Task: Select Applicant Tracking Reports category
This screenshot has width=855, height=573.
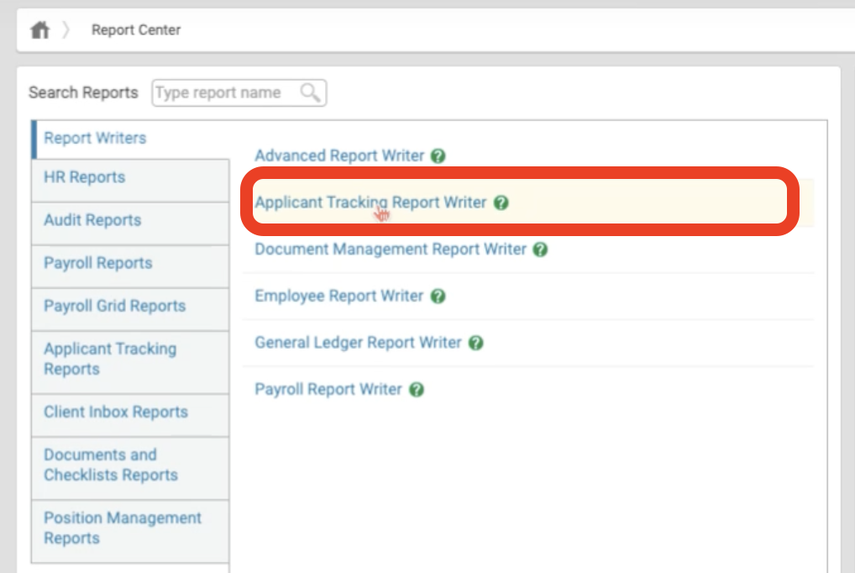Action: [x=109, y=359]
